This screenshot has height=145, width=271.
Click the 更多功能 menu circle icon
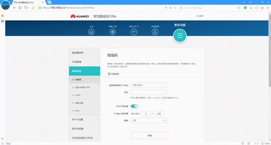(x=180, y=35)
